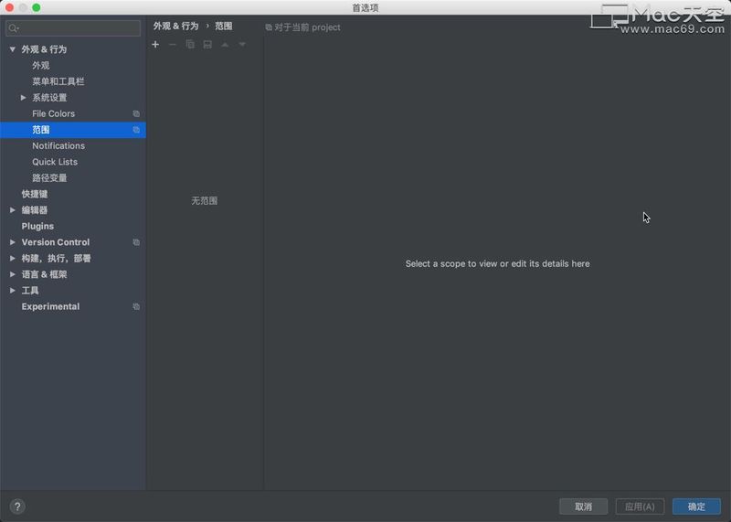Expand the Version Control section
Screen dimensions: 731x522
(x=13, y=242)
